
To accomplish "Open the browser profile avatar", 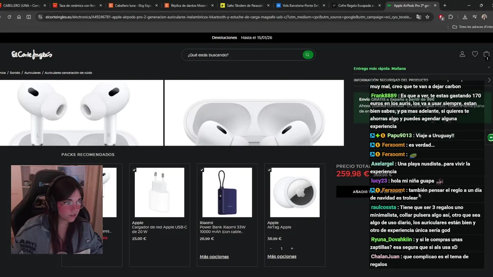I will pos(484,17).
